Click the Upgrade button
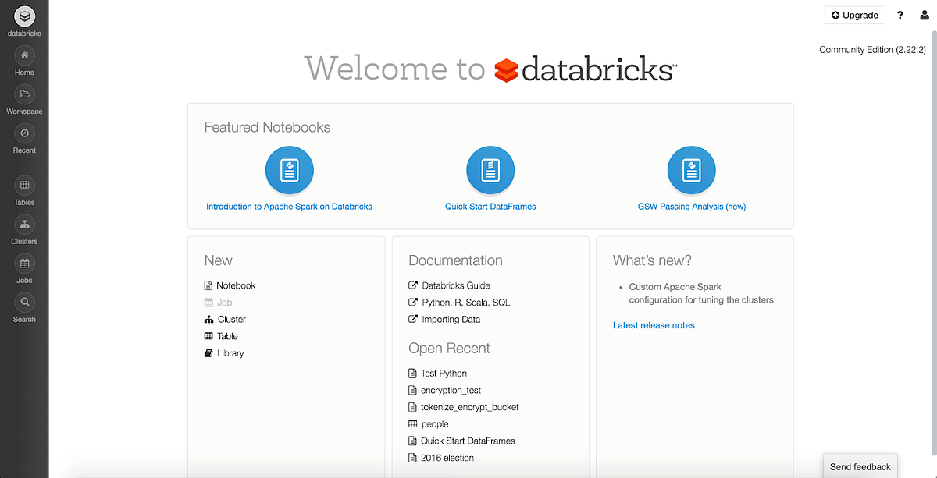937x478 pixels. tap(854, 15)
